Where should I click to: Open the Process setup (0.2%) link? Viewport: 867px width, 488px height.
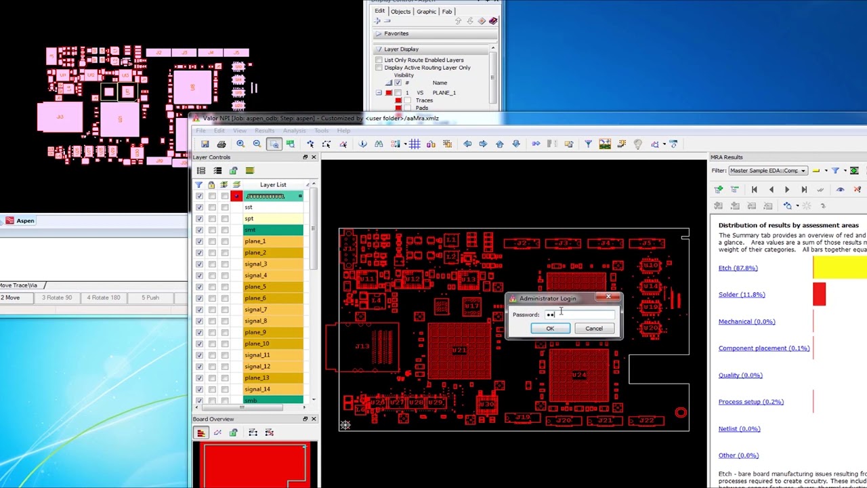750,402
